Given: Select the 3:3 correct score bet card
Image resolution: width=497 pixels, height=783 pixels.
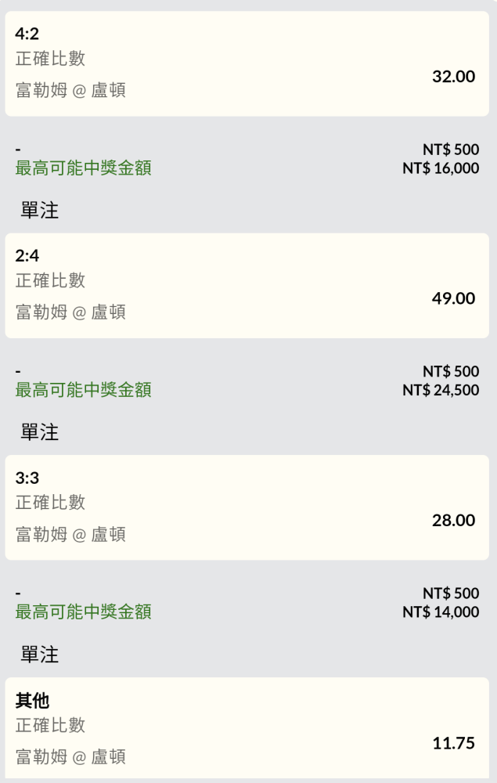Looking at the screenshot, I should (247, 507).
